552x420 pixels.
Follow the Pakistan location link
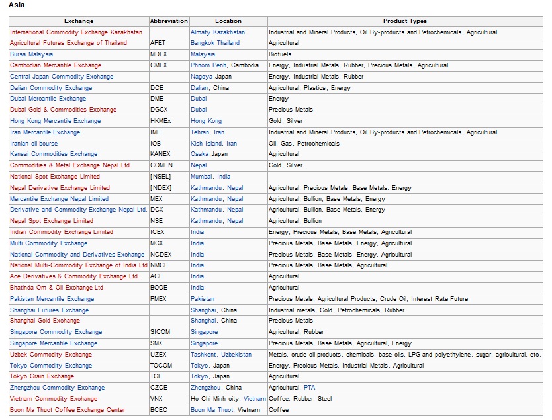203,299
